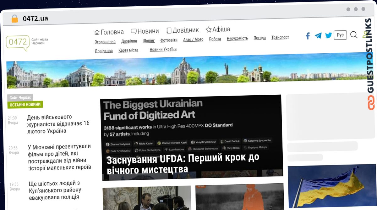Check the Погода link
Viewport: 377px width, 210px height.
coord(260,38)
